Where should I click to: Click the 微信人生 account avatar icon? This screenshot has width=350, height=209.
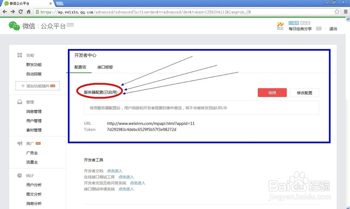[x=280, y=26]
